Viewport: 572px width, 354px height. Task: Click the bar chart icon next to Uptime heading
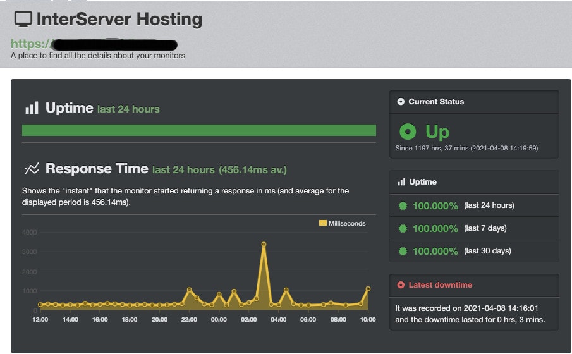tap(32, 108)
